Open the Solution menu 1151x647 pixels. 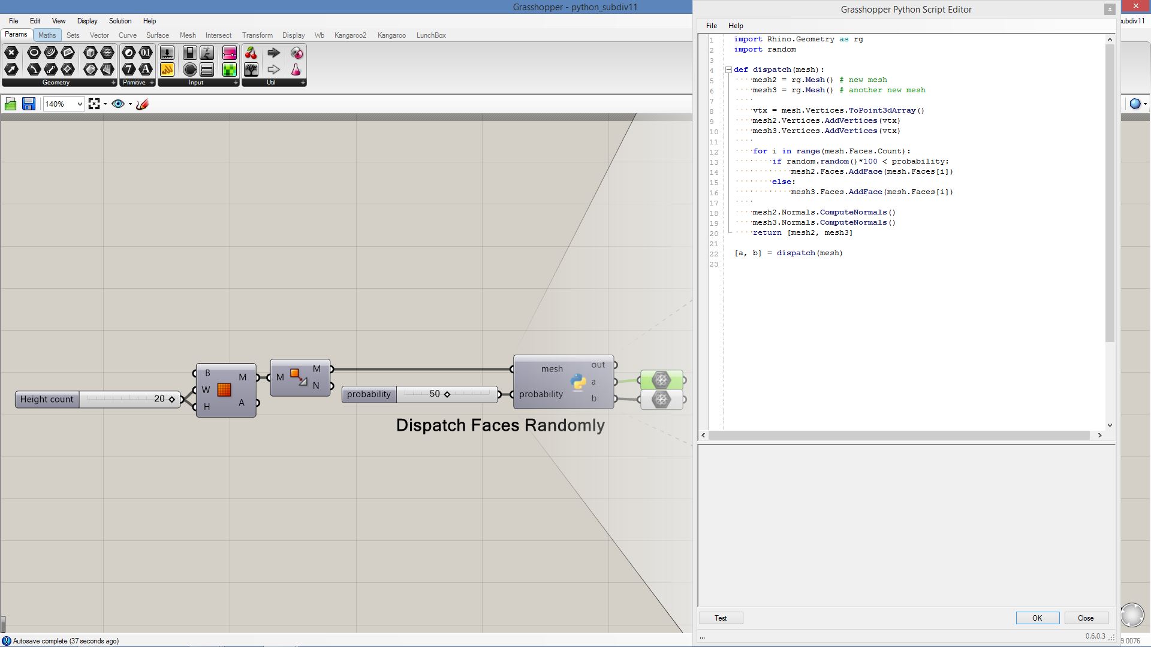tap(120, 21)
